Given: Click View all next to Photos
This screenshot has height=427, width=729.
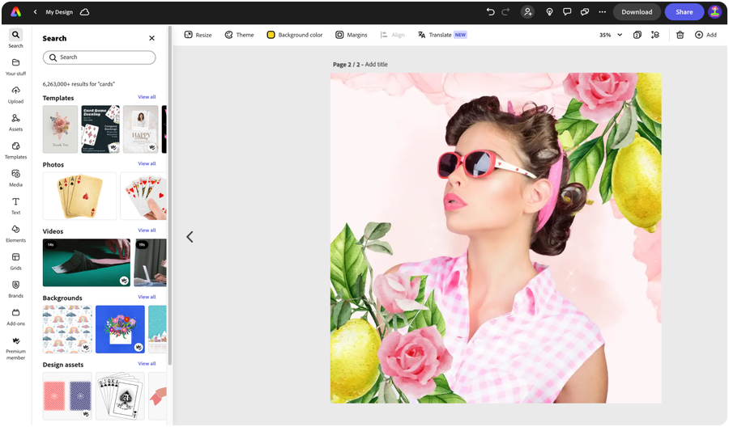Looking at the screenshot, I should [147, 164].
